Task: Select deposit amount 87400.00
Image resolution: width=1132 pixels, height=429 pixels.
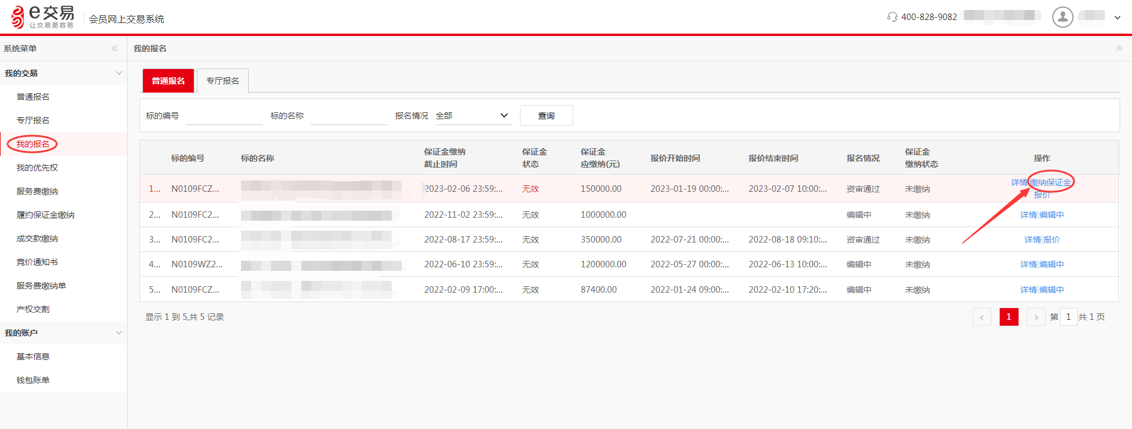Action: pyautogui.click(x=598, y=290)
